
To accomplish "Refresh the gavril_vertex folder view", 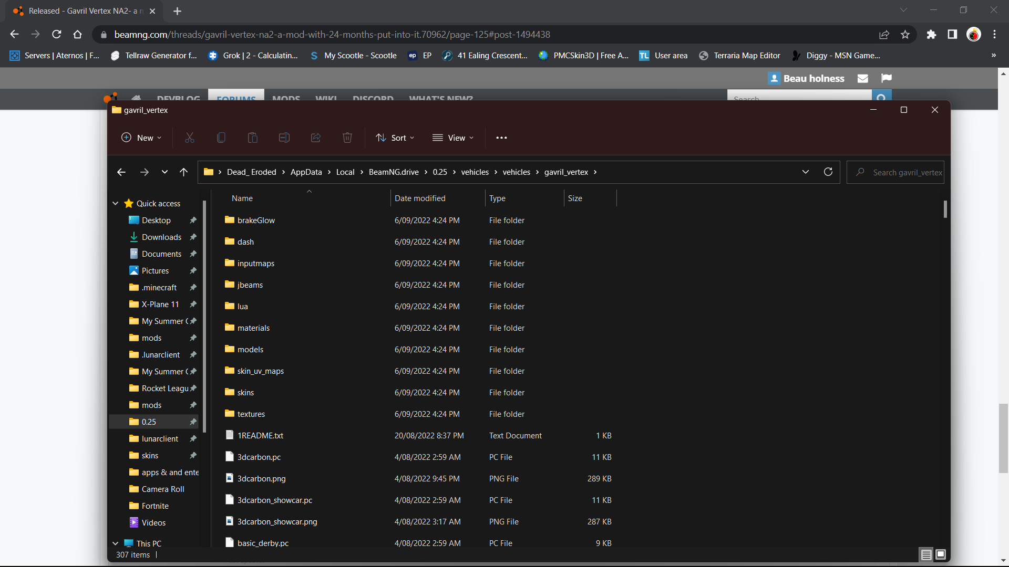I will (828, 172).
